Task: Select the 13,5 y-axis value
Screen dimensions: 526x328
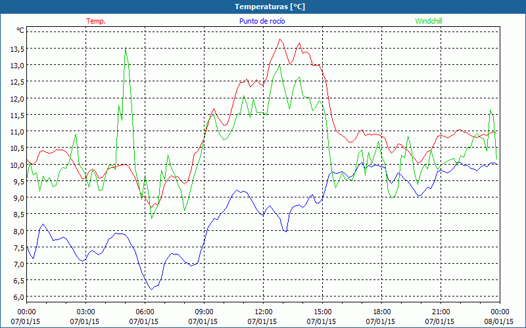Action: click(x=16, y=49)
